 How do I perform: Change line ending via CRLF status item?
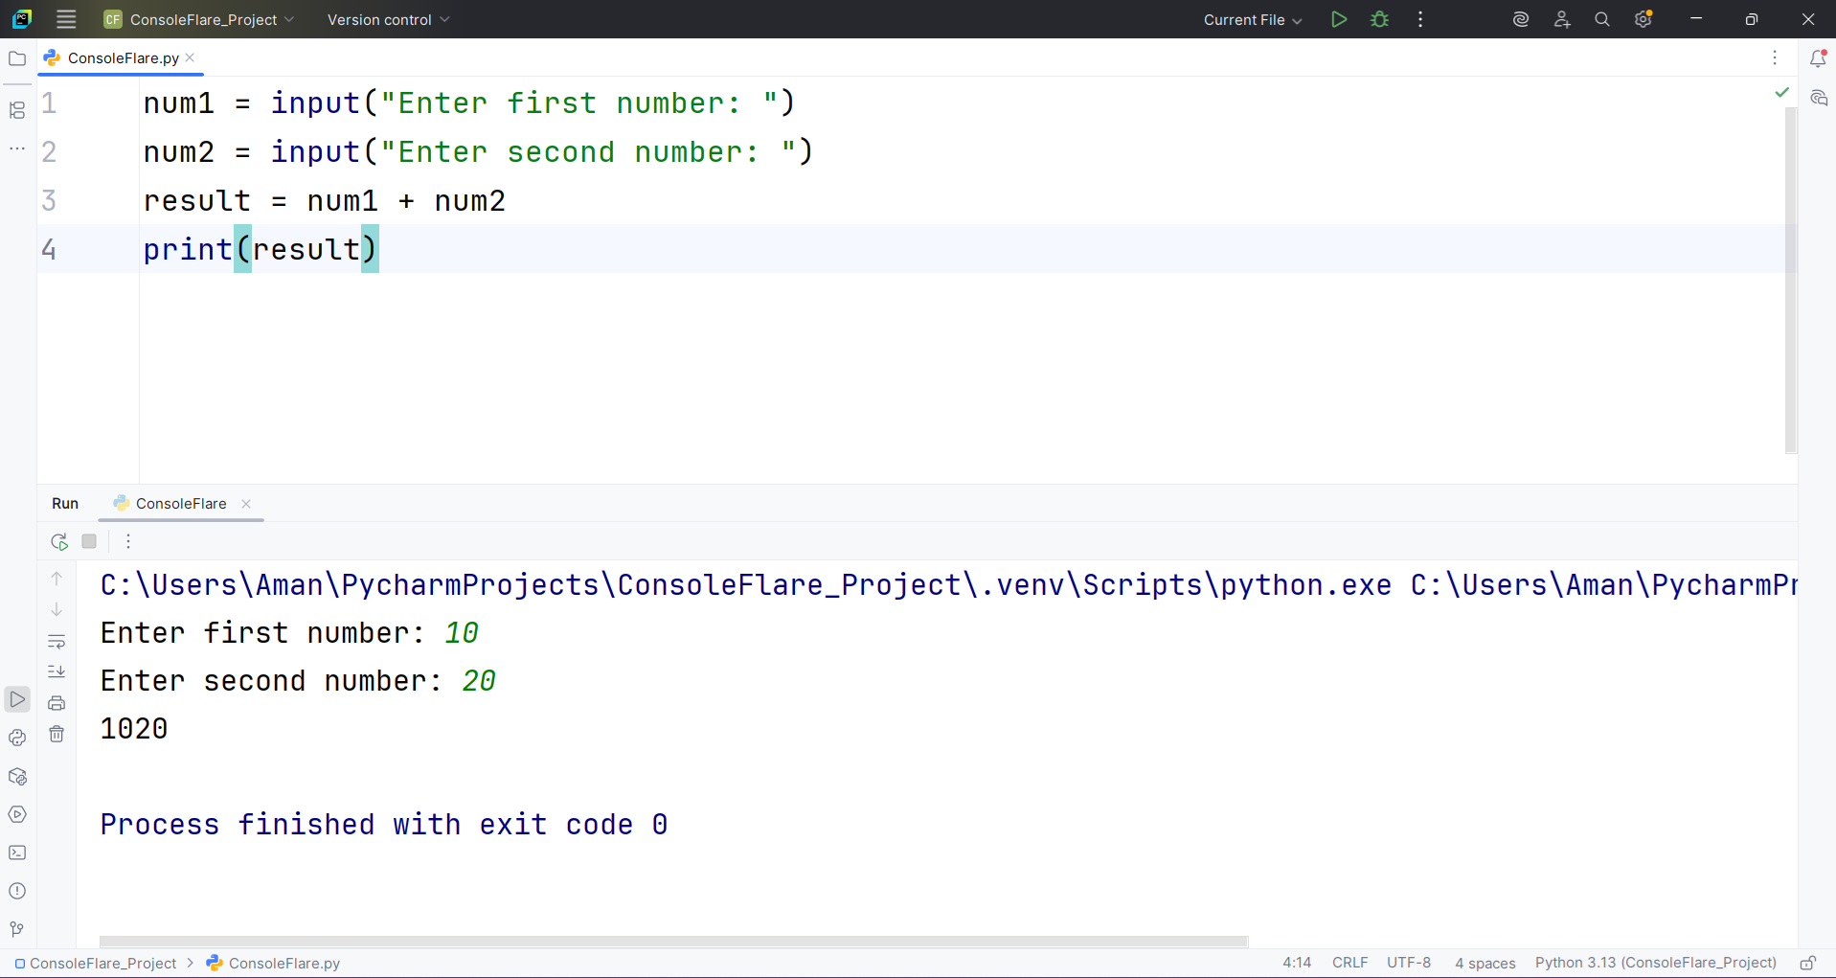click(x=1349, y=963)
